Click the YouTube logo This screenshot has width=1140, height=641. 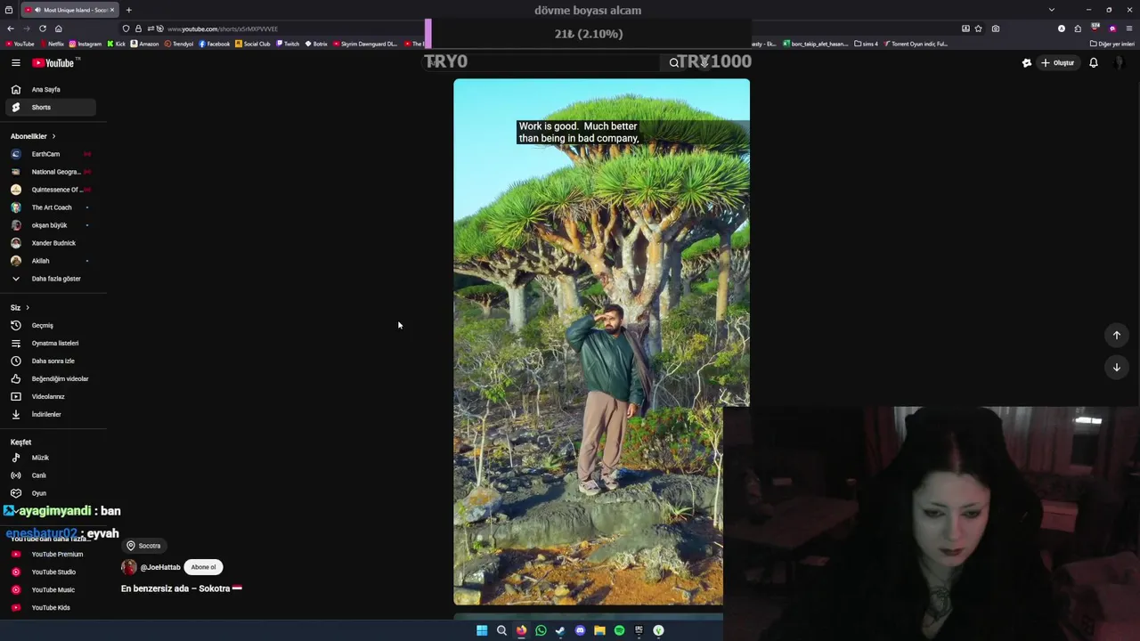[x=55, y=62]
